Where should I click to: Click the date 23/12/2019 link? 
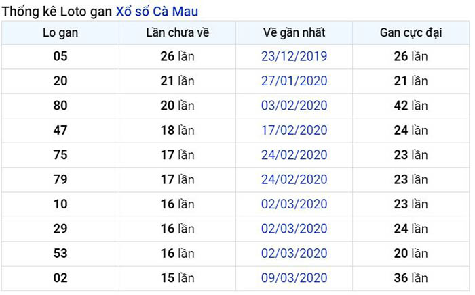[x=294, y=56]
